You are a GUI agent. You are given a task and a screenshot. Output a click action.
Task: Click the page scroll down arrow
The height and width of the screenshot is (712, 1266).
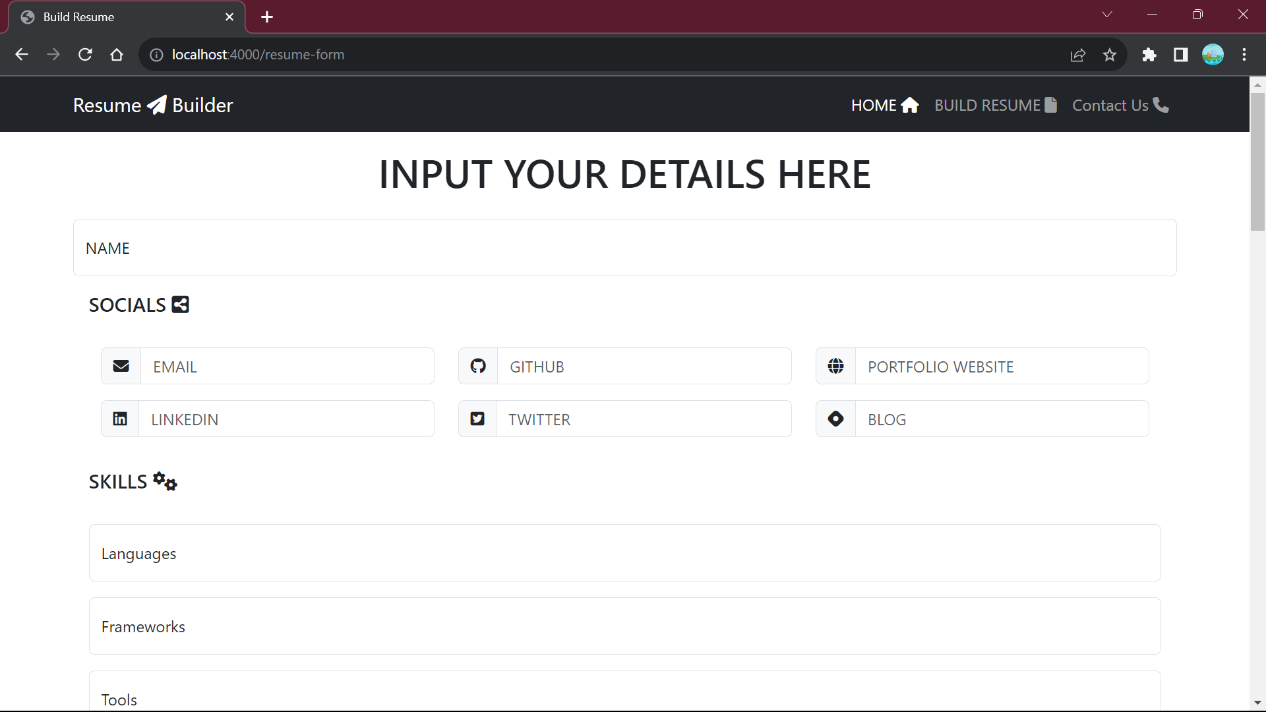pos(1257,703)
